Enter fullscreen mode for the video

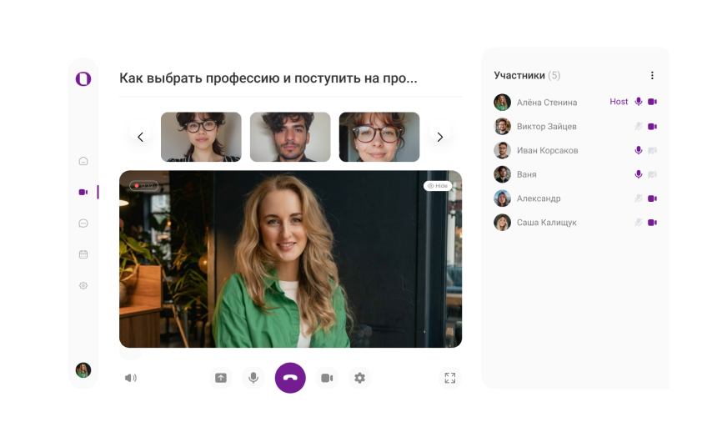450,378
